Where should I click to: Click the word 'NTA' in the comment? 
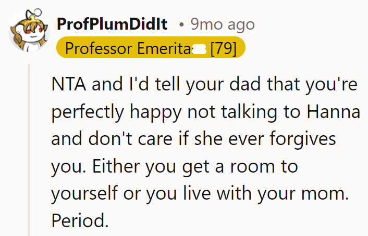tap(68, 84)
